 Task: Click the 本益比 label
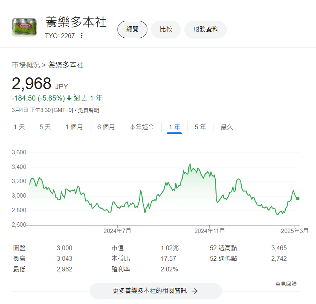click(x=121, y=259)
